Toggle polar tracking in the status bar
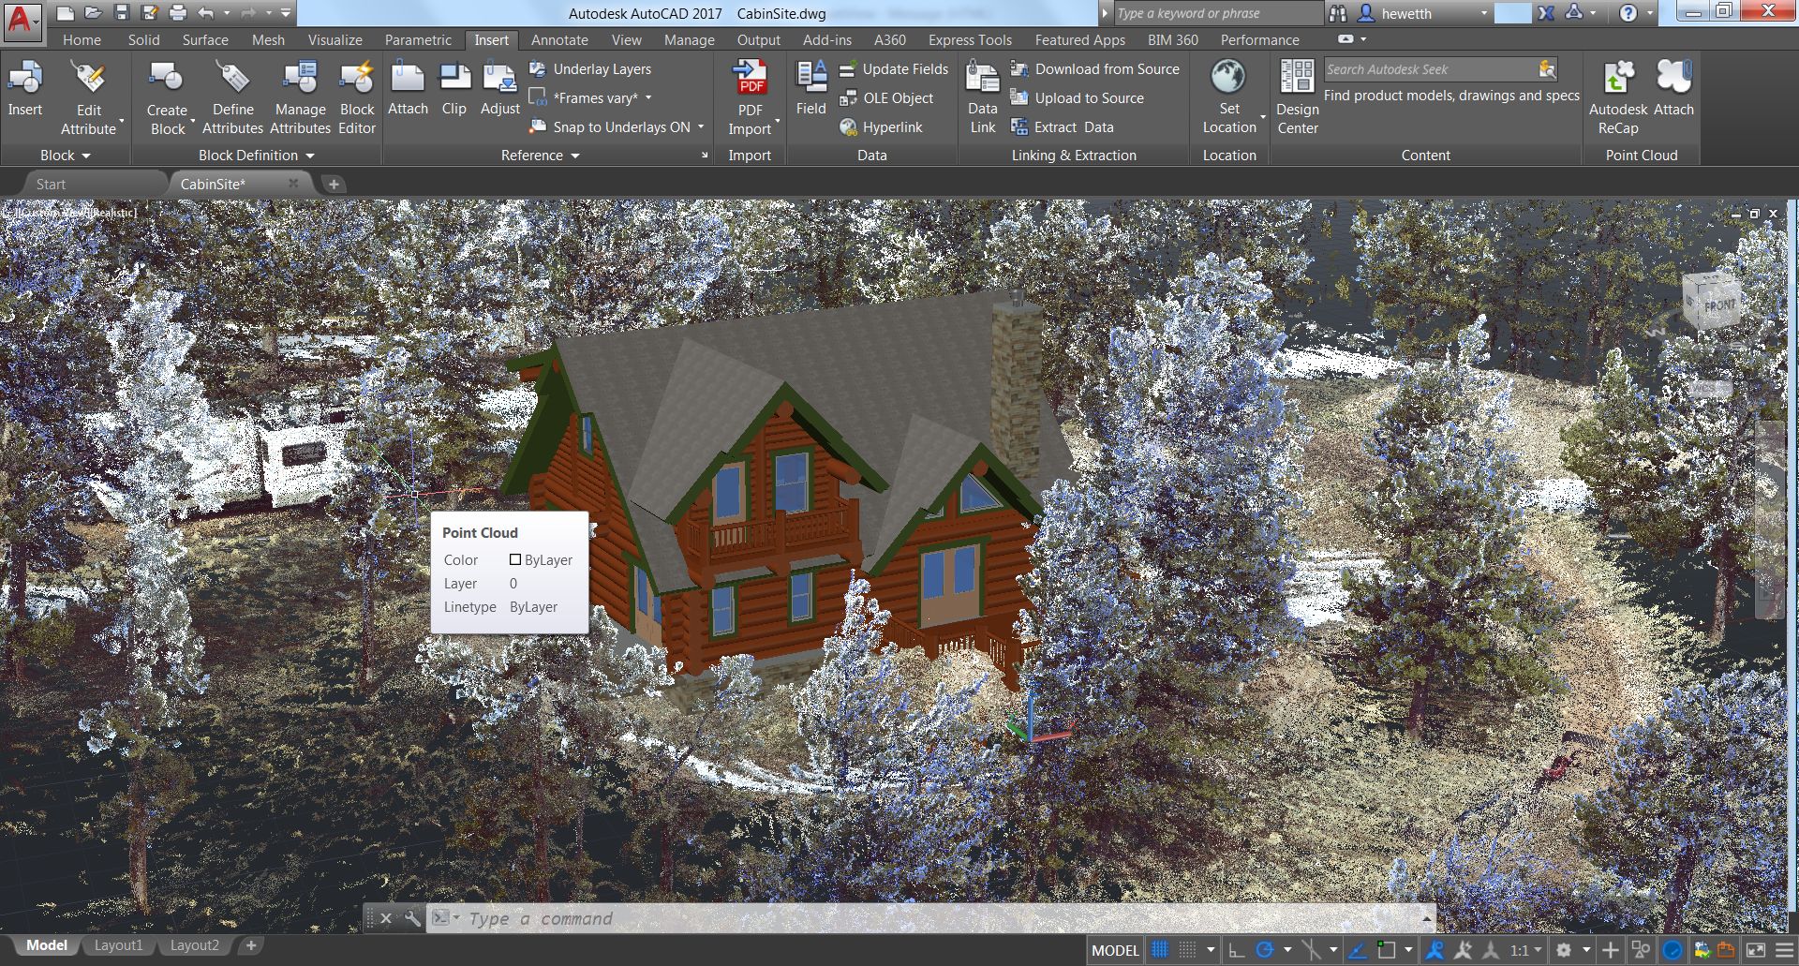The height and width of the screenshot is (966, 1799). point(1265,950)
